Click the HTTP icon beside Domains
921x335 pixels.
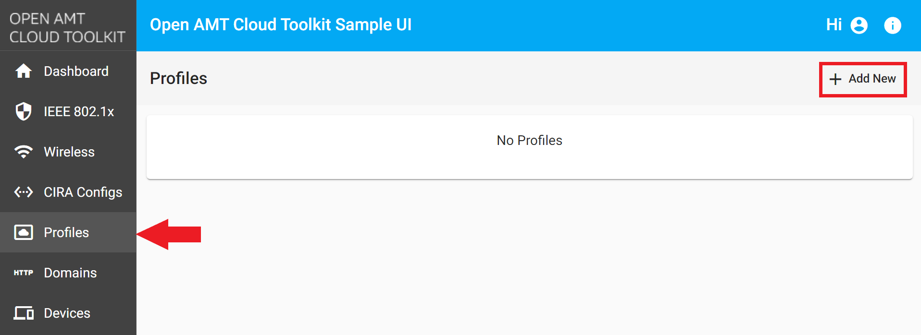pos(23,273)
